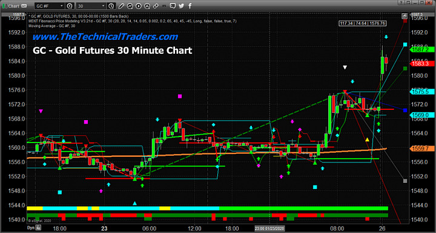
Task: Click the time template clock icon
Action: (x=111, y=6)
